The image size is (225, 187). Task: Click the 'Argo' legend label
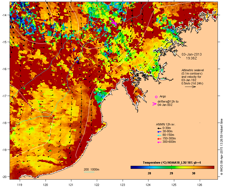point(163,96)
